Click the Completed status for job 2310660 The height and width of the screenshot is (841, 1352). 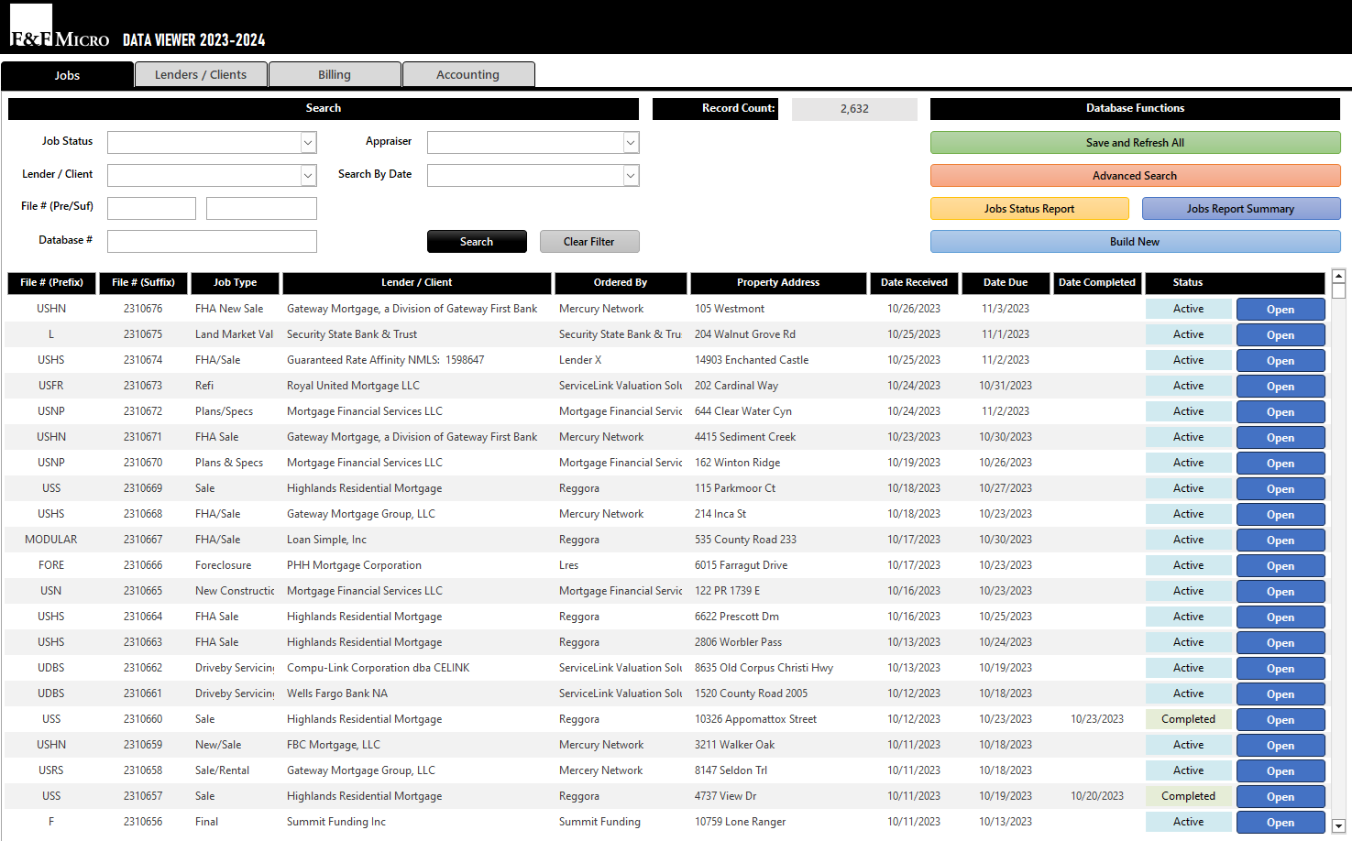pos(1188,719)
